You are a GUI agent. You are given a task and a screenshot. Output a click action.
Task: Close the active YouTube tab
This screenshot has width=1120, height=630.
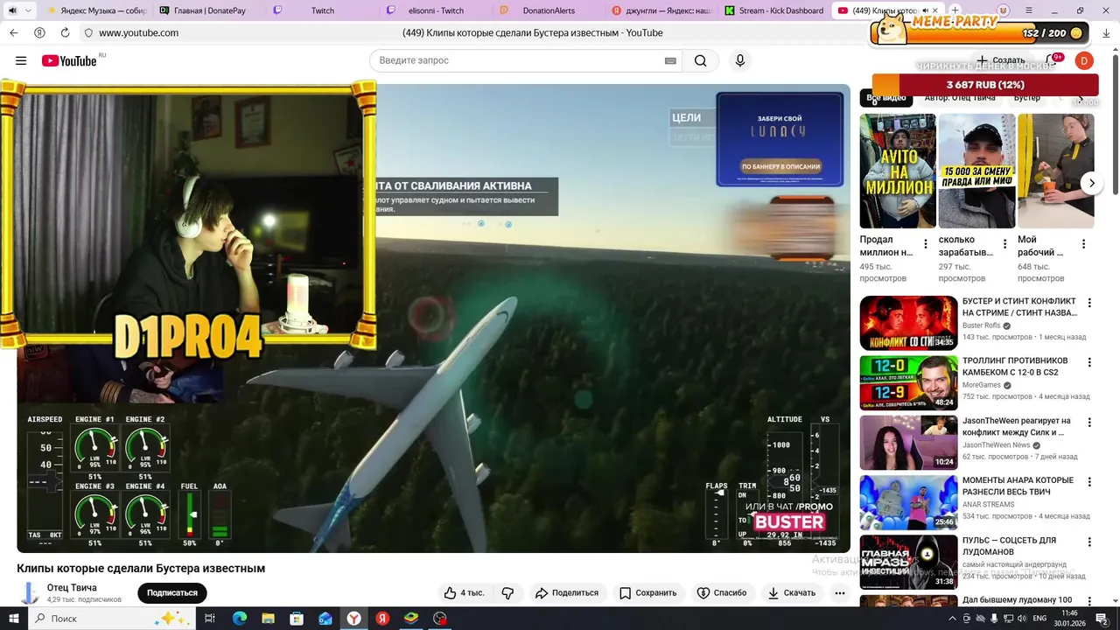click(x=934, y=10)
